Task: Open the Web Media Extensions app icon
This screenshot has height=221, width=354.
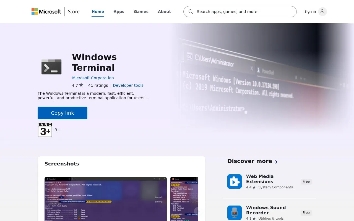Action: click(x=235, y=181)
